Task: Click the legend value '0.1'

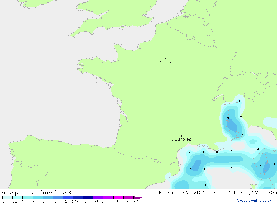Action: 5,201
